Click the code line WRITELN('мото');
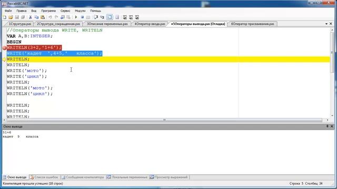337x189 pixels. coord(29,88)
